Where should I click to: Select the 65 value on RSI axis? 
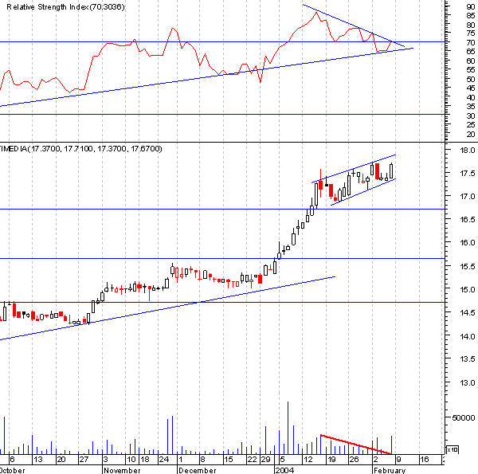point(471,51)
